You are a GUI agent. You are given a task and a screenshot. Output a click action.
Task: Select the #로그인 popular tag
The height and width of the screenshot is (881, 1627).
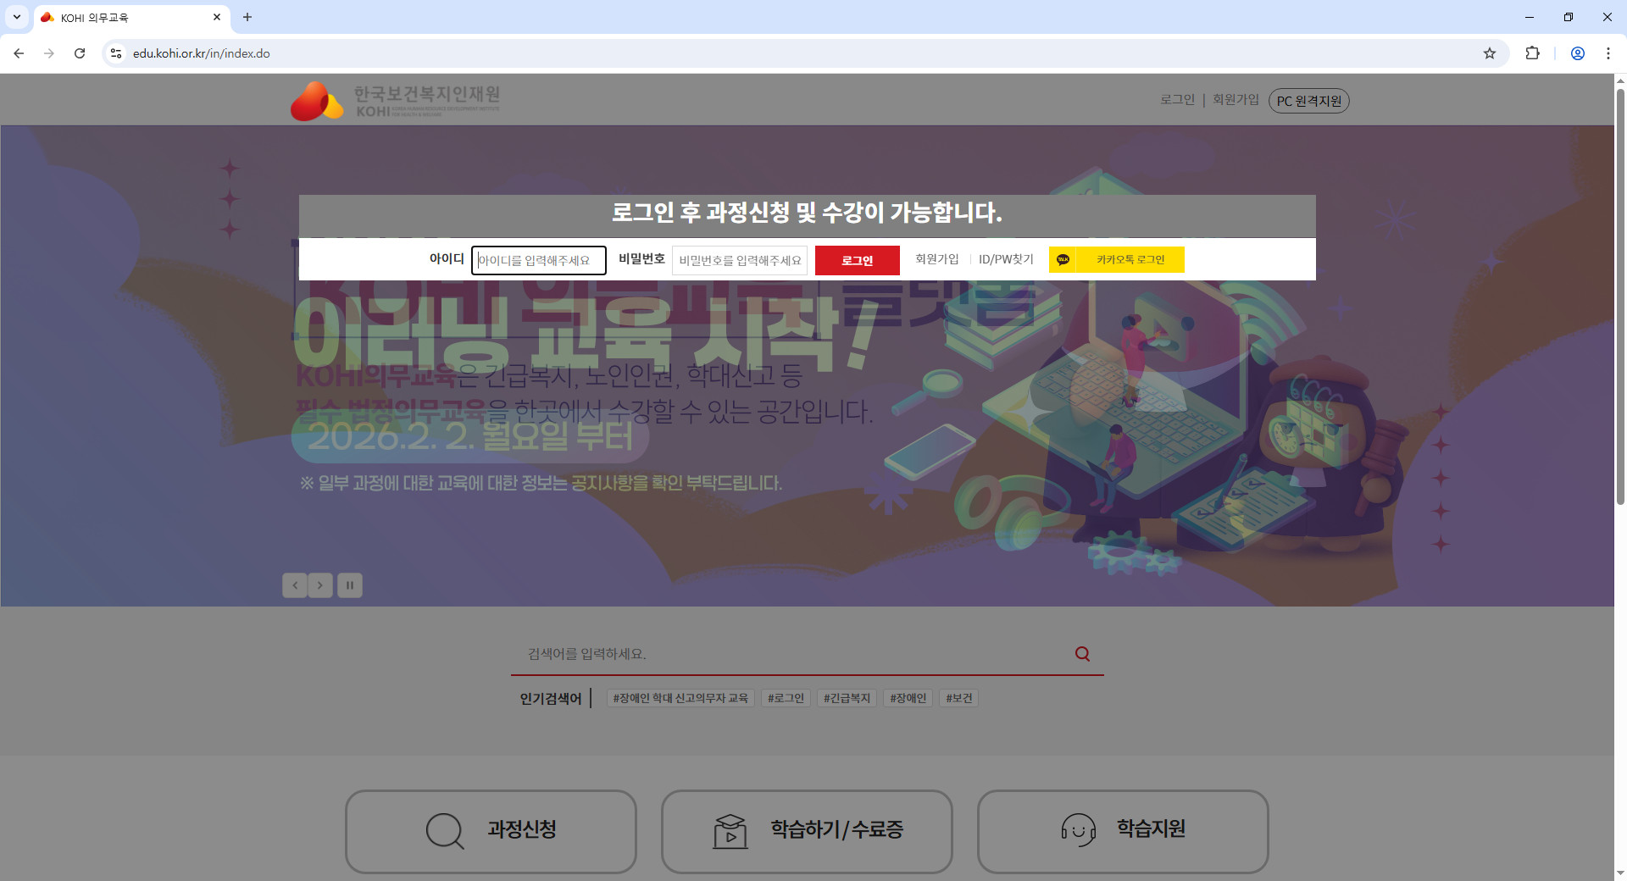(x=786, y=698)
